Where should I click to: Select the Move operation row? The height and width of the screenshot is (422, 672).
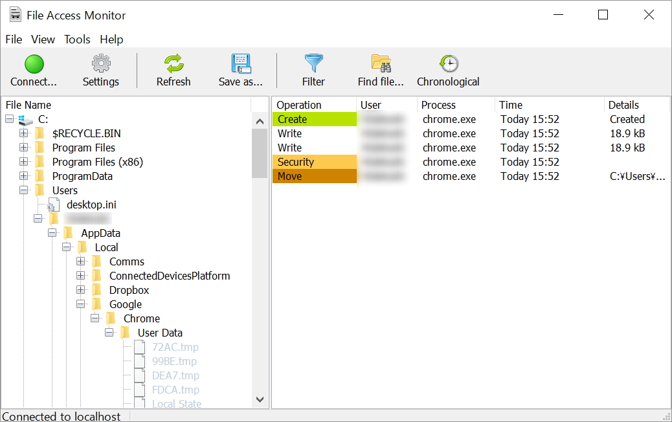point(304,176)
